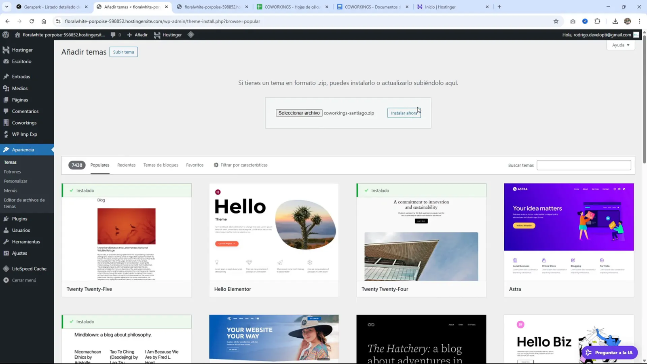Click the Subir tema button
This screenshot has width=647, height=364.
pyautogui.click(x=123, y=52)
